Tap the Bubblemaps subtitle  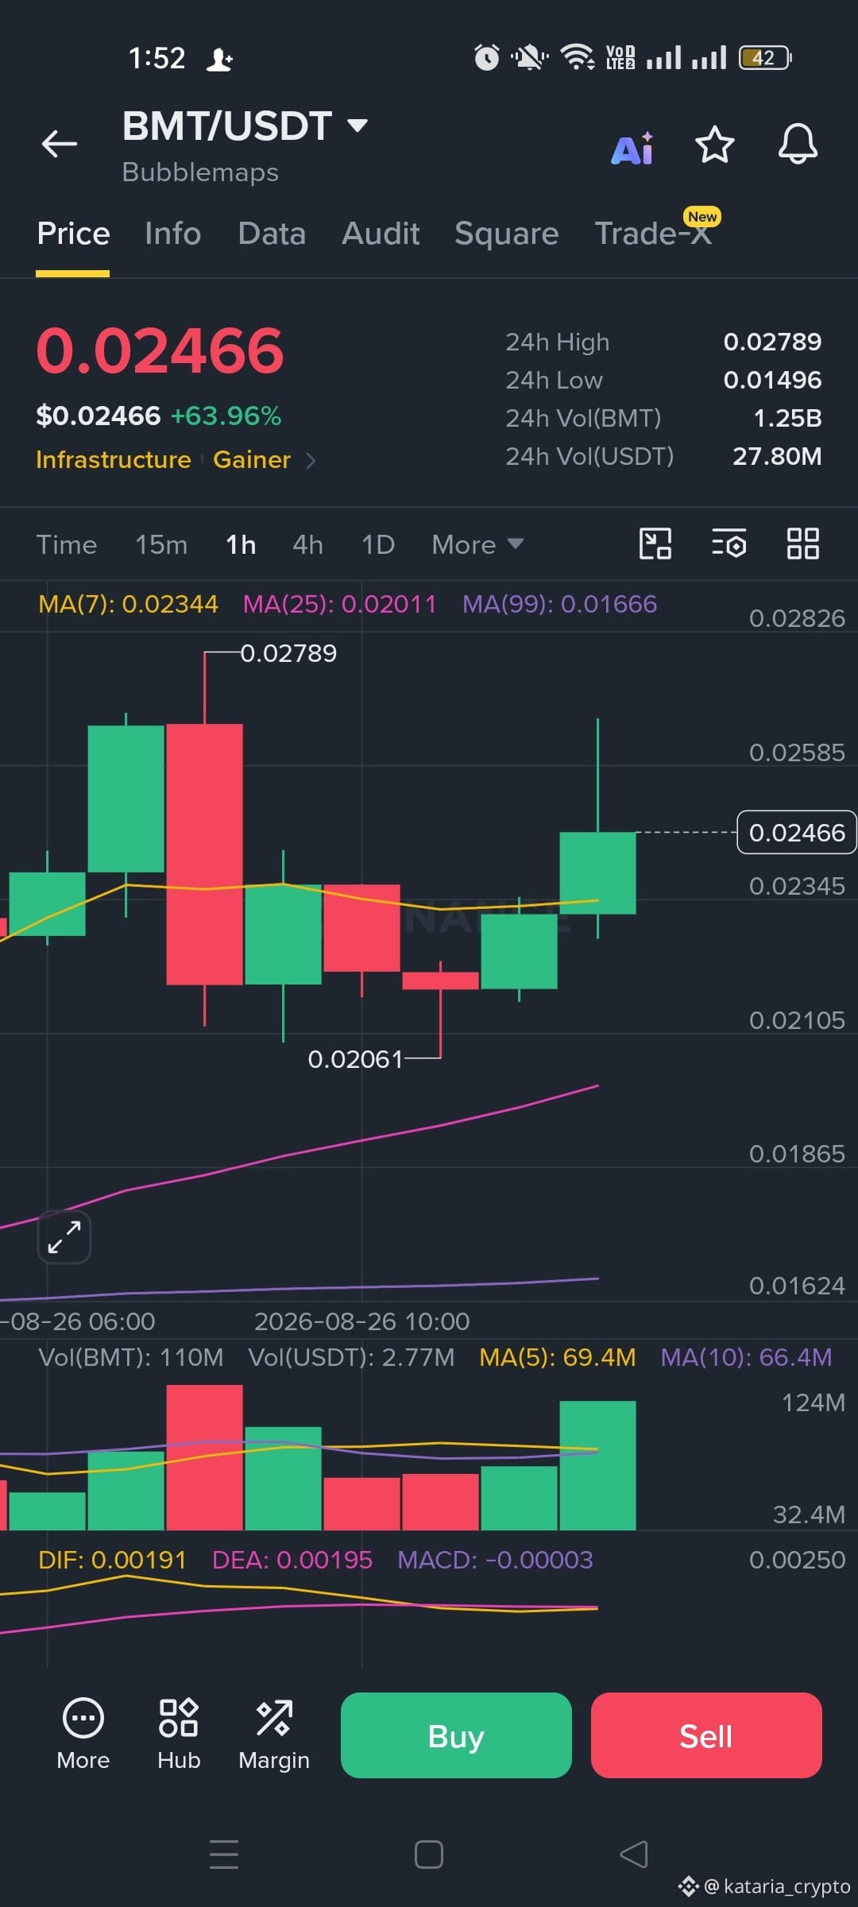click(200, 172)
